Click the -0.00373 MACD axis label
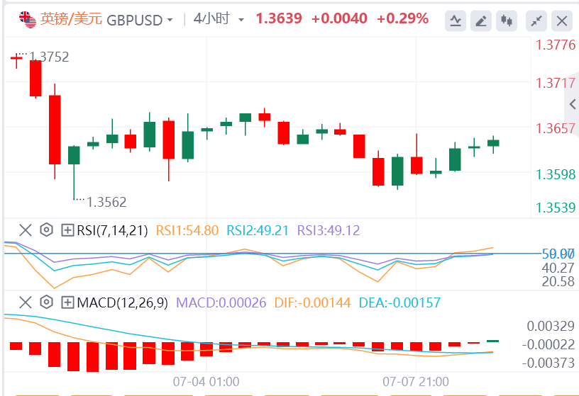The height and width of the screenshot is (396, 579). [x=548, y=363]
